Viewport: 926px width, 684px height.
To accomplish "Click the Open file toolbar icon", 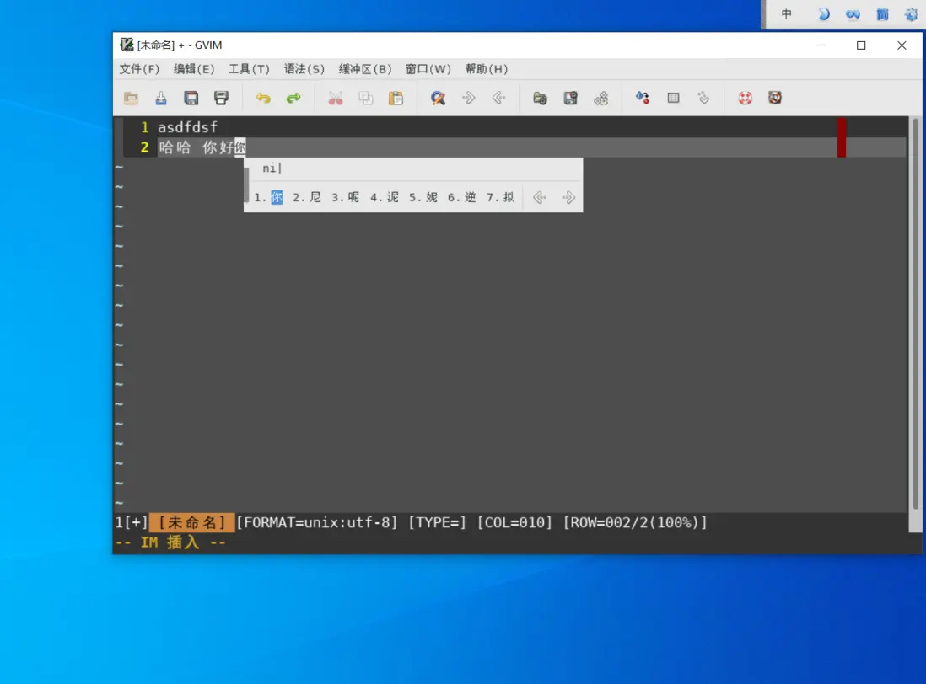I will (131, 98).
